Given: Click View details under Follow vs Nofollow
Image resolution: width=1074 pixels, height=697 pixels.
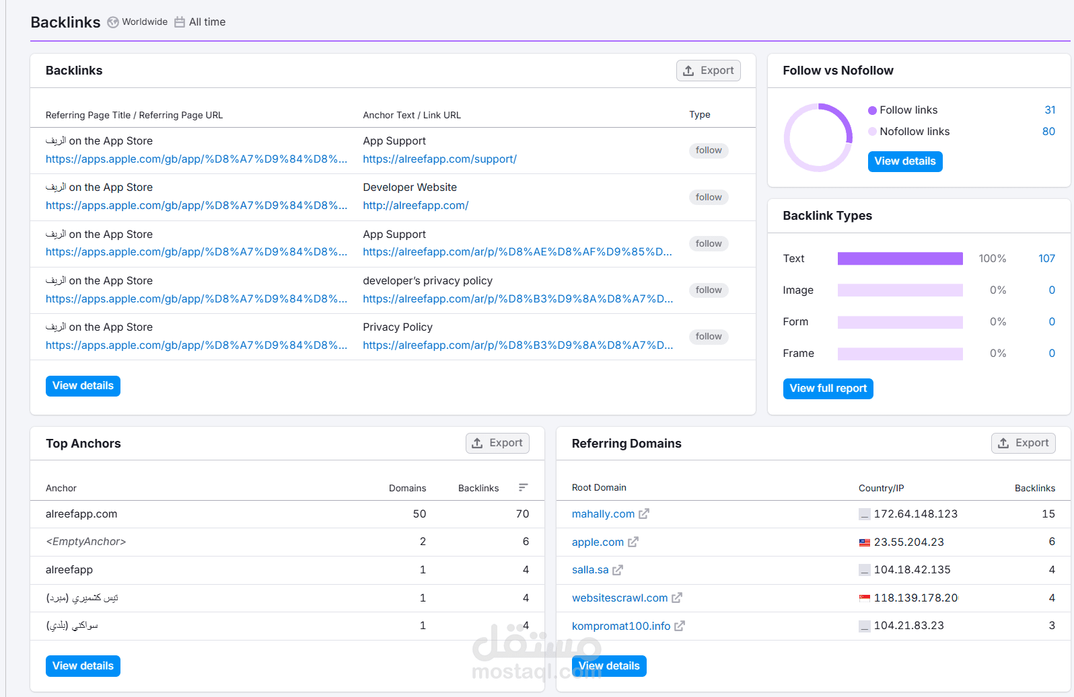Looking at the screenshot, I should pos(905,161).
